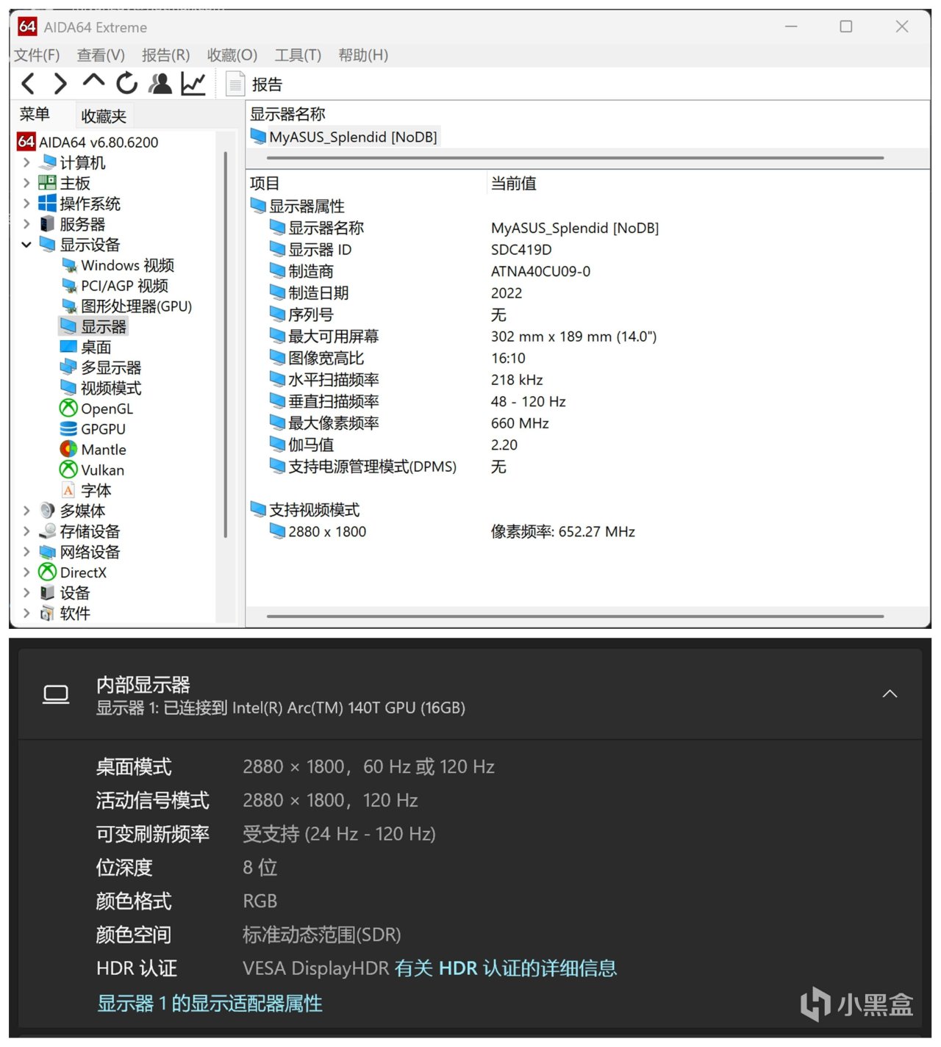Screen dimensions: 941x1047
Task: Click the monitor list horizontal scrollbar
Action: 575,157
